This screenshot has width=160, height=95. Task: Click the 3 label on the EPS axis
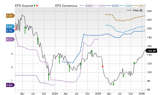(x=12, y=54)
